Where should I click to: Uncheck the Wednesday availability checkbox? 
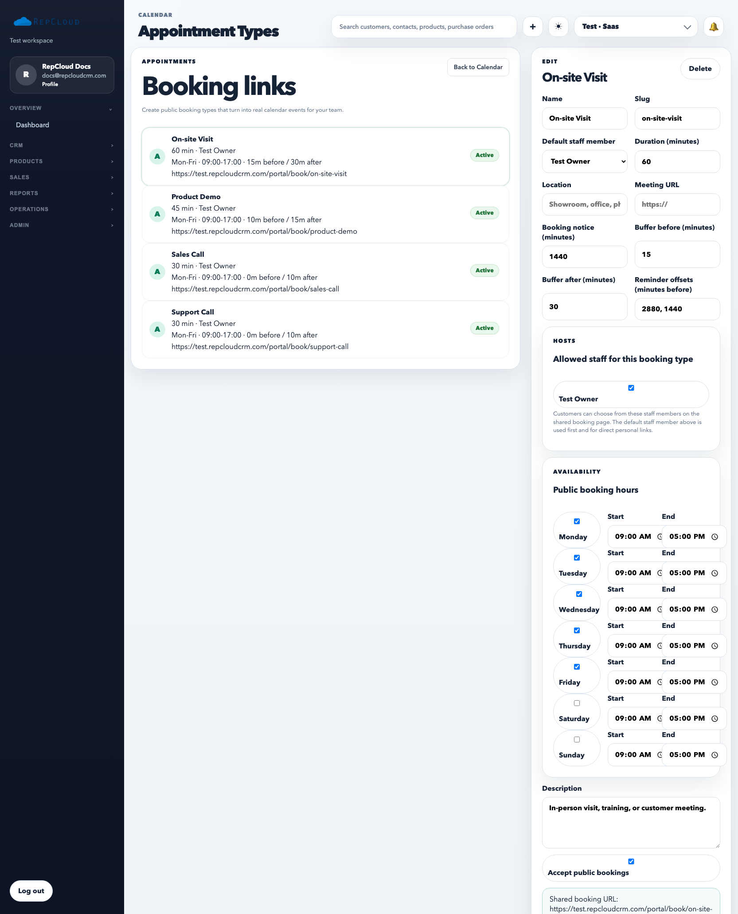[579, 594]
